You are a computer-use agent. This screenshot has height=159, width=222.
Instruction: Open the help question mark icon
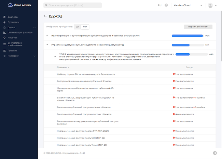tap(166, 5)
